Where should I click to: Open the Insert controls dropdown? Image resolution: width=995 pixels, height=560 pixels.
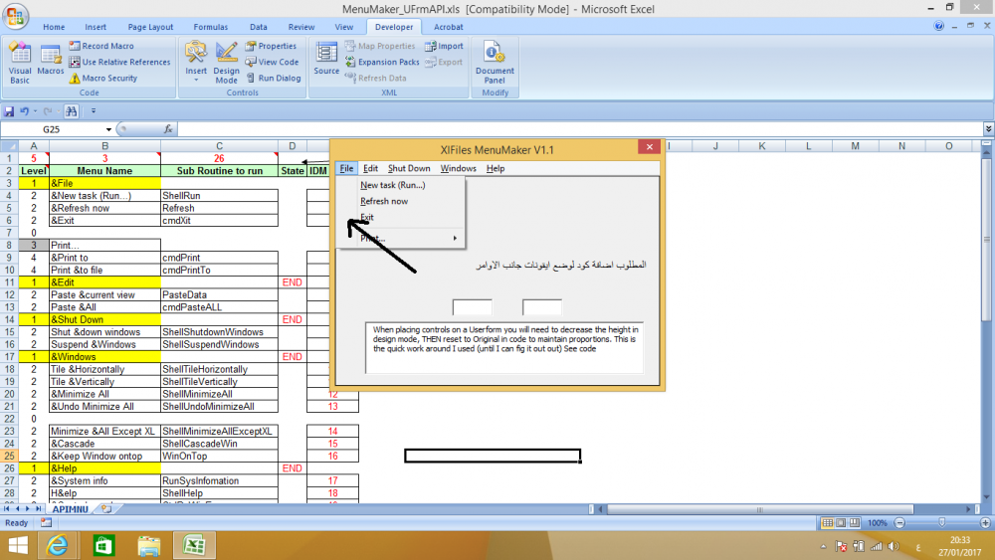coord(196,62)
